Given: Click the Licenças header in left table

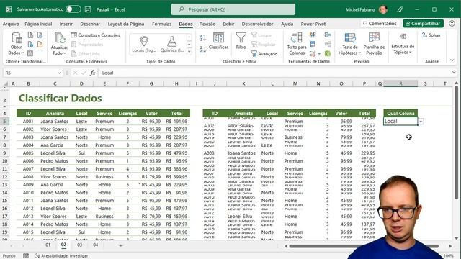Looking at the screenshot, I should tap(127, 114).
